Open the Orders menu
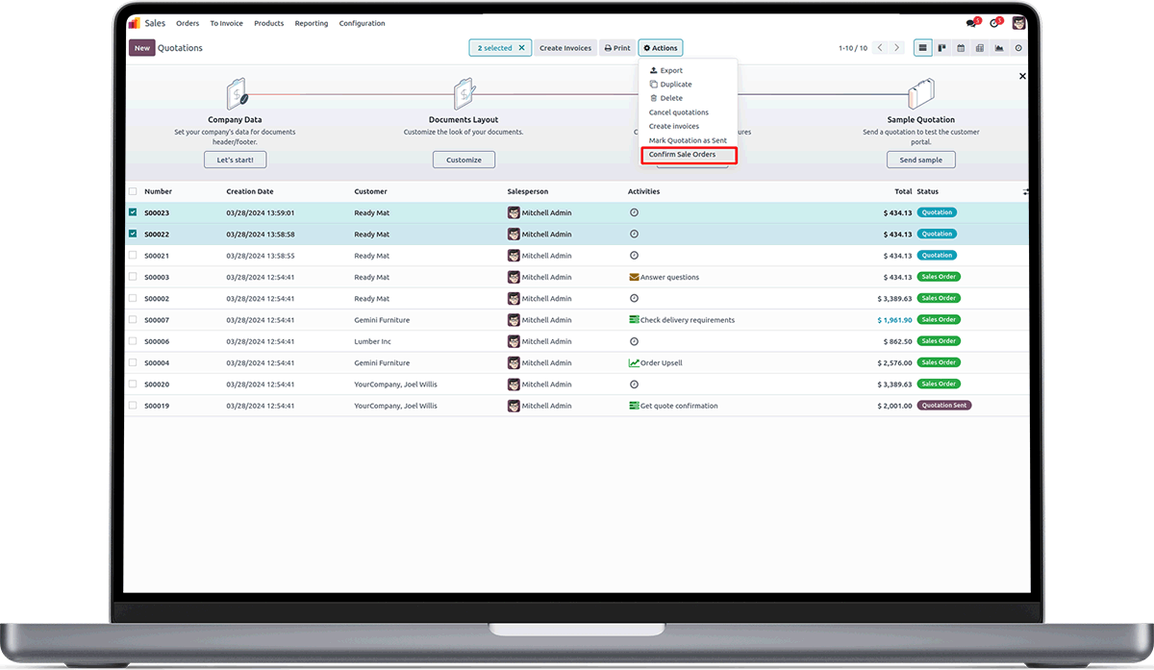Viewport: 1154px width, 670px height. [x=188, y=23]
